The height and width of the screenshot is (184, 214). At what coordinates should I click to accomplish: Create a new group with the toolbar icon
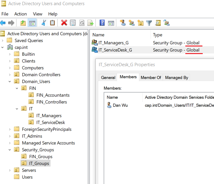point(132,23)
